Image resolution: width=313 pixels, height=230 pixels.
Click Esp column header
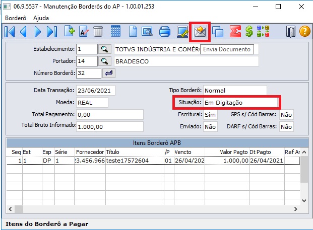click(48, 152)
